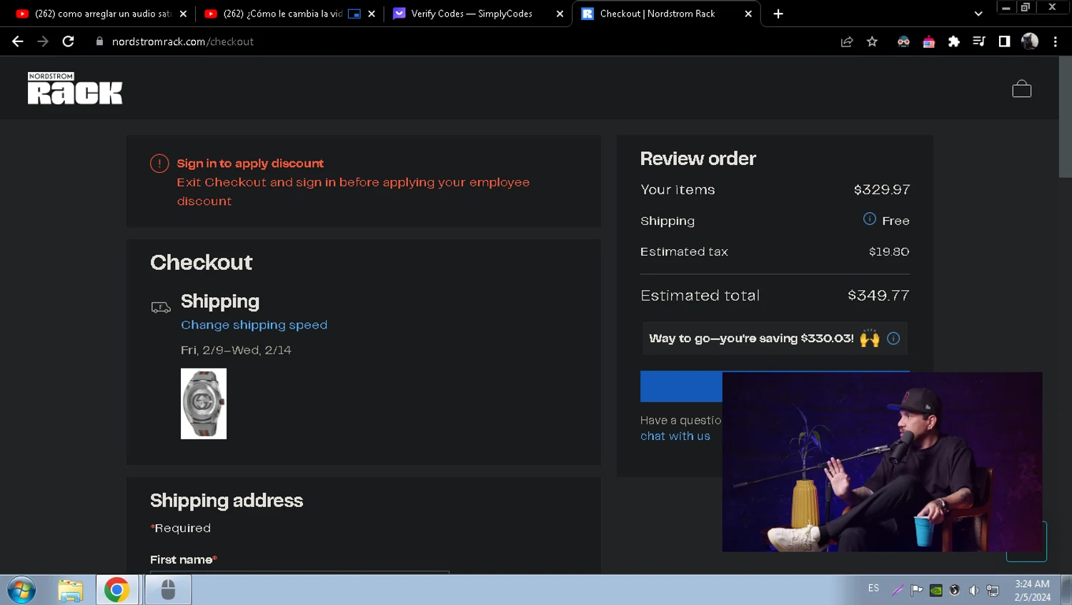Click the info icon beside the savings message
This screenshot has width=1072, height=605.
click(893, 339)
